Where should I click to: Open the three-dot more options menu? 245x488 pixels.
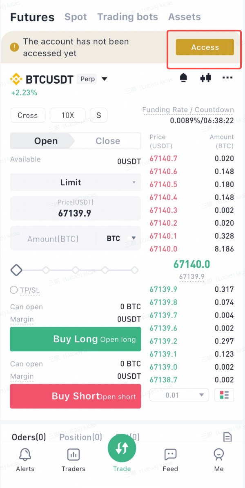point(227,78)
